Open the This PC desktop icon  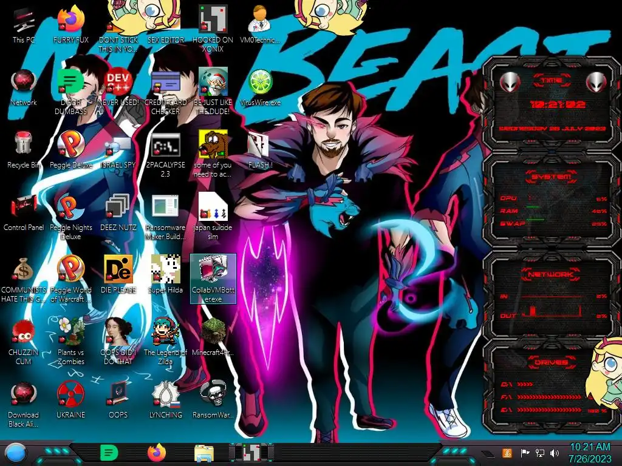point(24,25)
